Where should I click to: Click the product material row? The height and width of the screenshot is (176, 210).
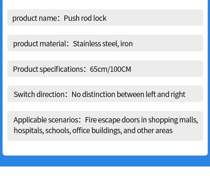[105, 43]
